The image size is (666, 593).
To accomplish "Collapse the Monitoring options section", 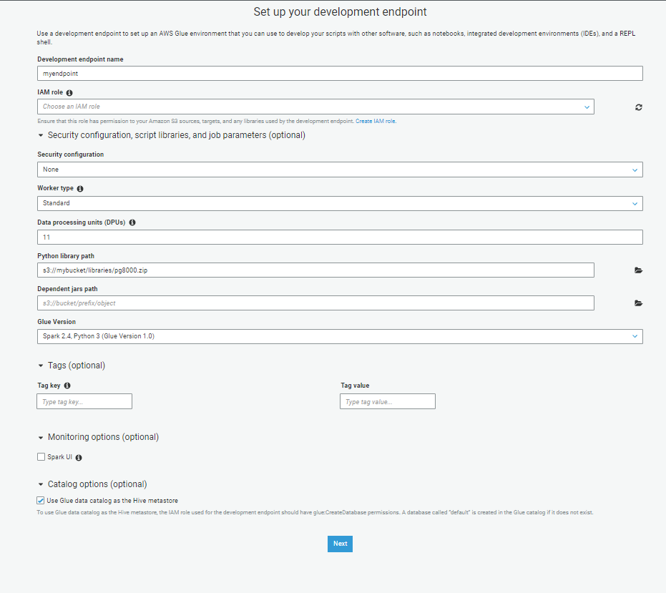I will coord(41,437).
